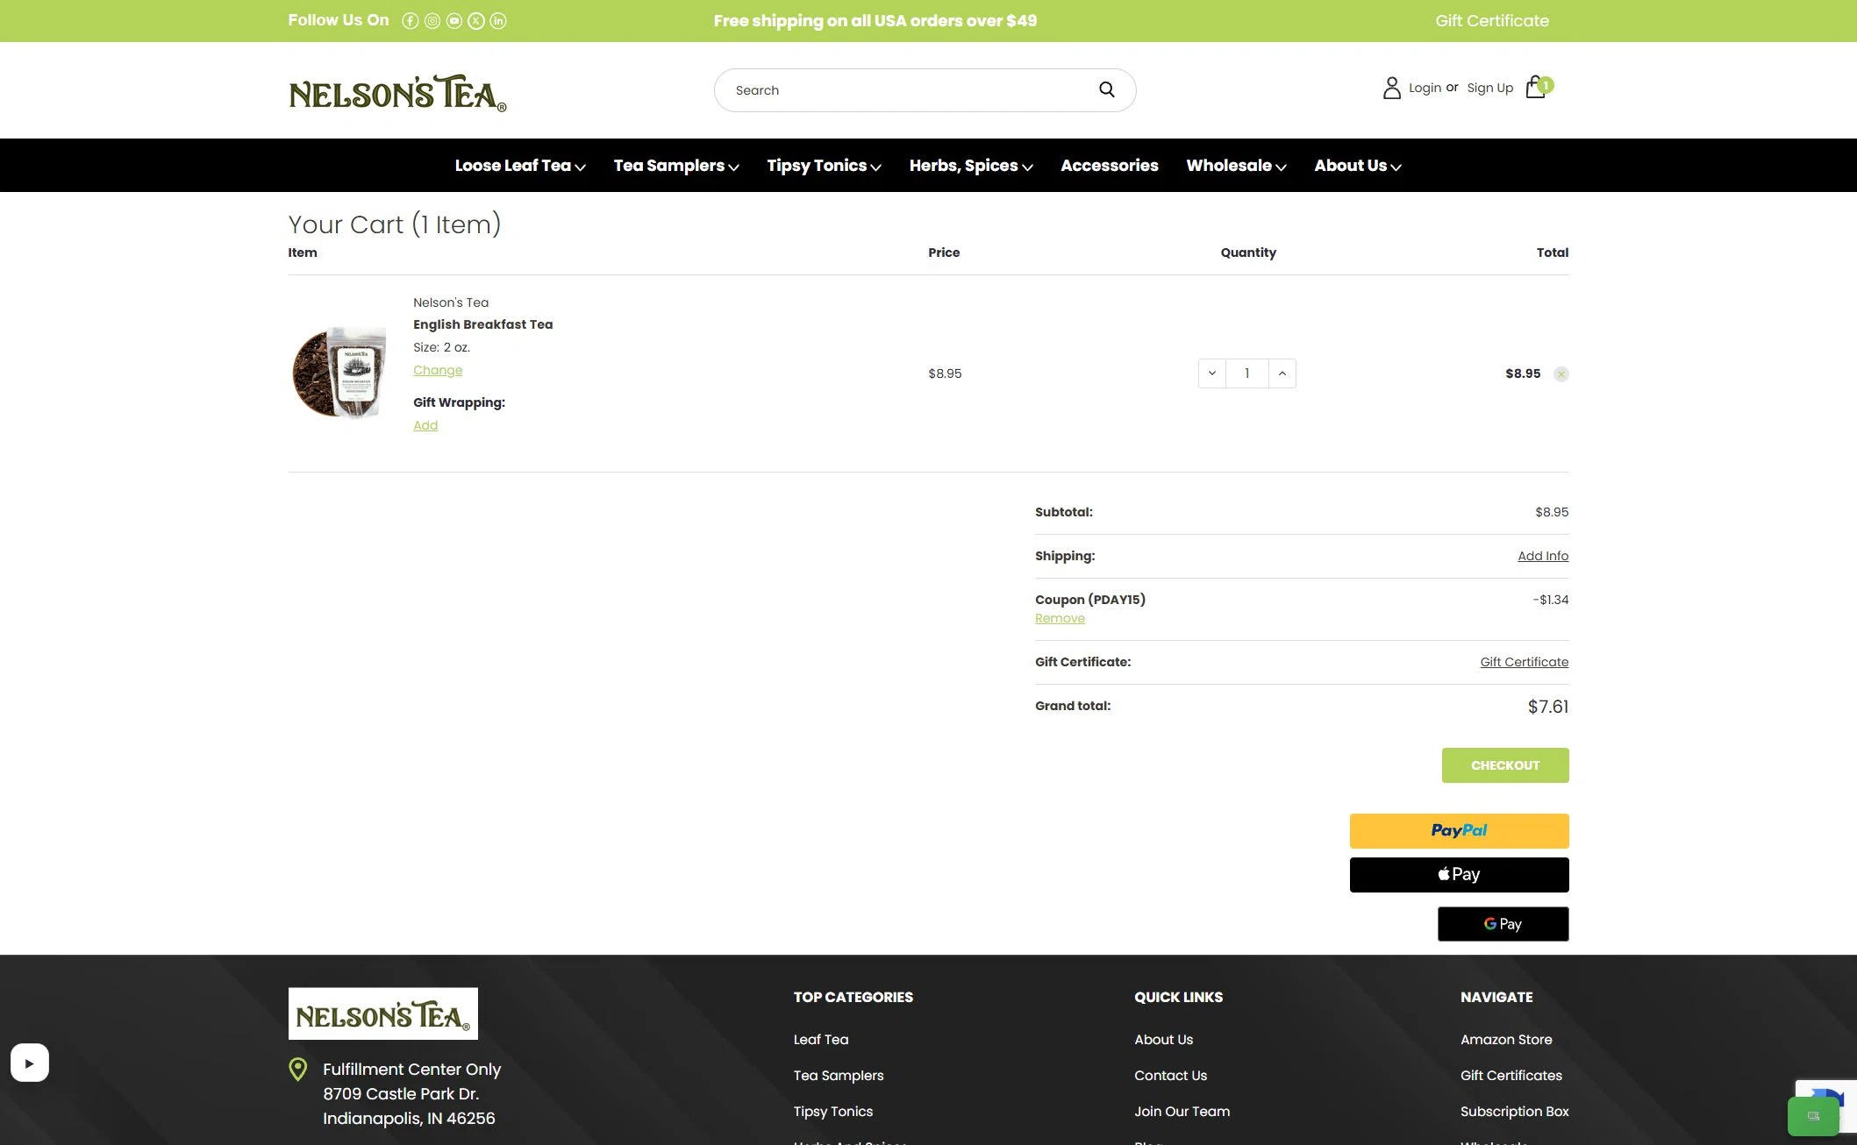The width and height of the screenshot is (1857, 1145).
Task: Open the green chat widget icon
Action: pyautogui.click(x=1813, y=1116)
